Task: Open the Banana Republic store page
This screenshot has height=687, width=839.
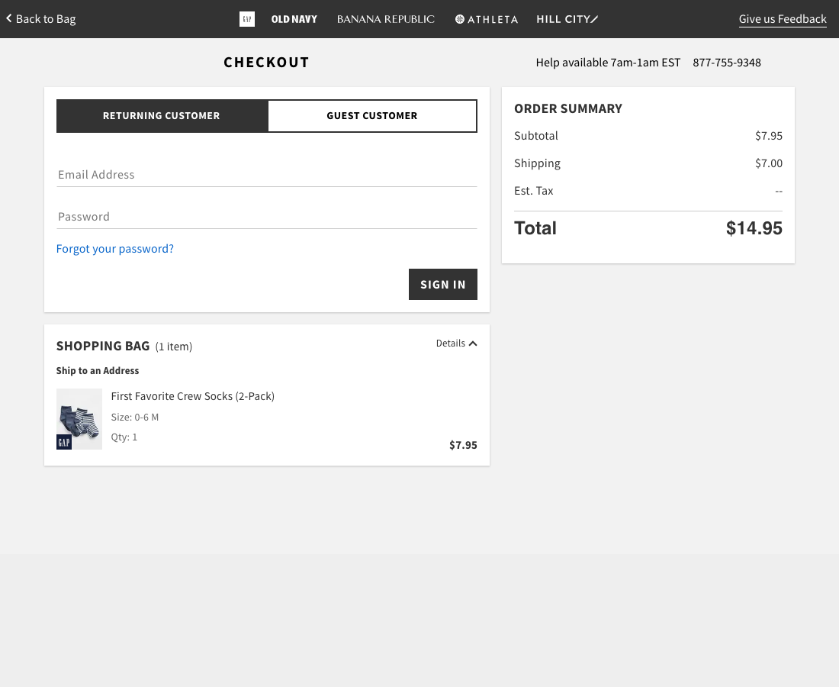Action: (386, 19)
